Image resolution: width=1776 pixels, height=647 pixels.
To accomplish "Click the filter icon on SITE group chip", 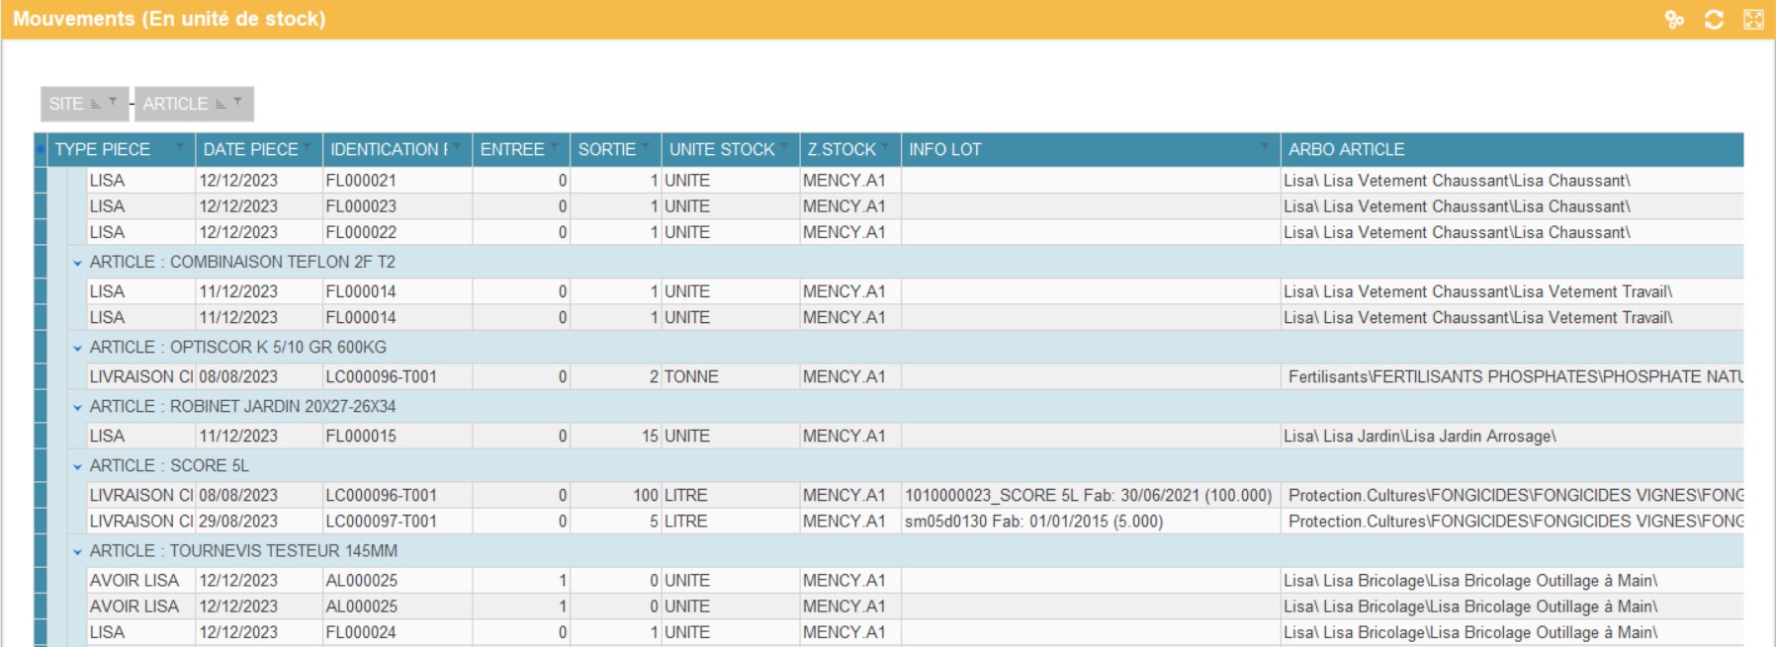I will (113, 102).
